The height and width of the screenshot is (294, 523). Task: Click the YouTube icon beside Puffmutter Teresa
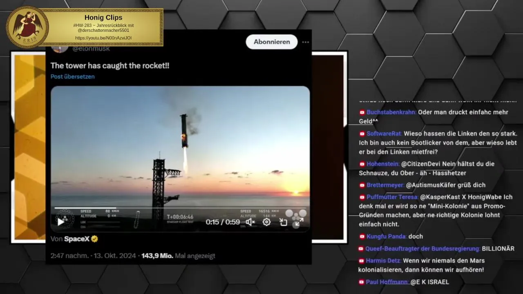point(362,197)
